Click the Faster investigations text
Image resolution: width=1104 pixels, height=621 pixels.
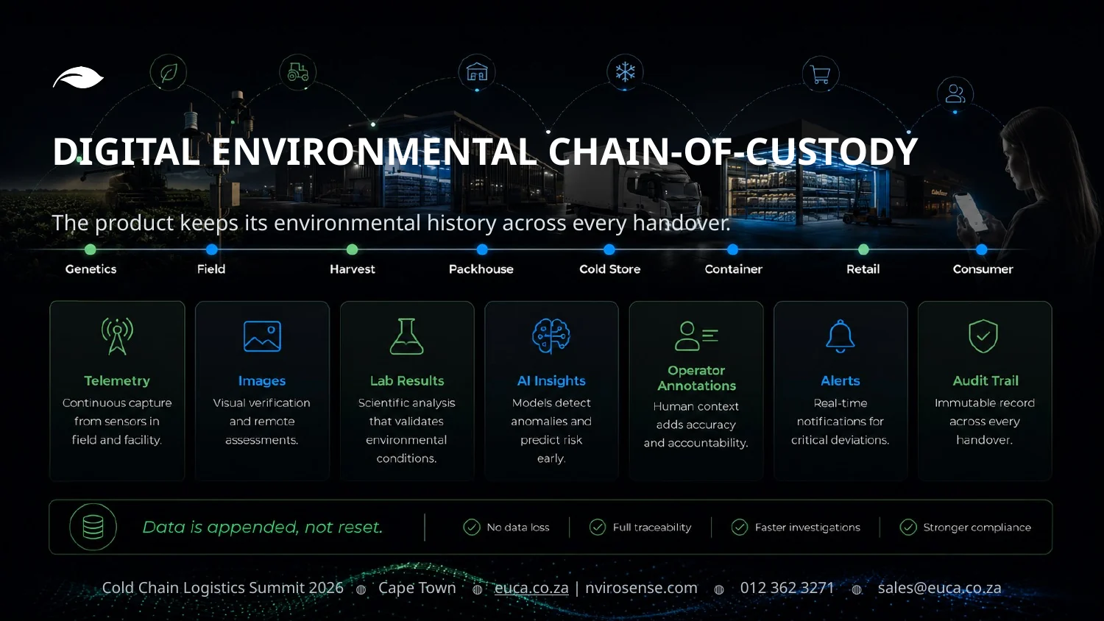[807, 528]
